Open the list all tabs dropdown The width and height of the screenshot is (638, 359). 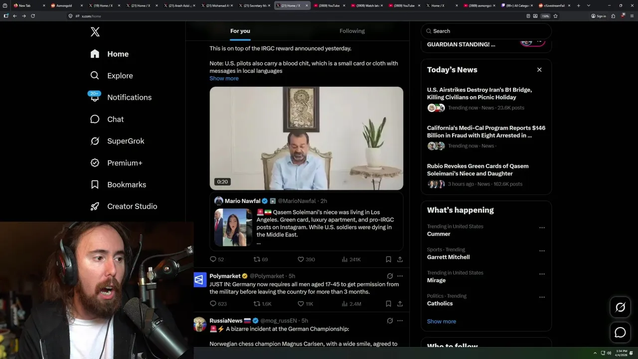coord(589,5)
